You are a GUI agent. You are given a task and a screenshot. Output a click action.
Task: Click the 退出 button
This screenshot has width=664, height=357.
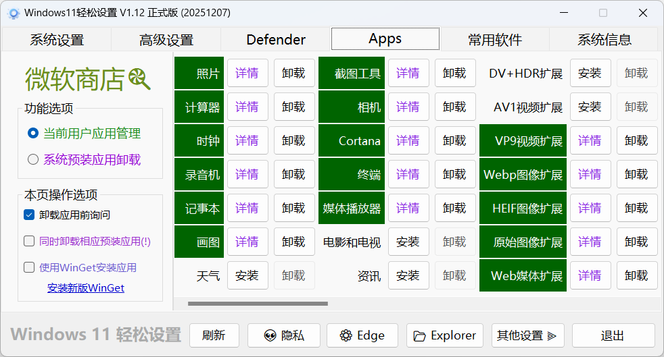[x=613, y=335]
